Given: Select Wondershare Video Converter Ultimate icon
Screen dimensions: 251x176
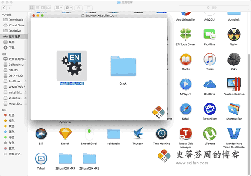Looking at the screenshot, I should point(234,134).
